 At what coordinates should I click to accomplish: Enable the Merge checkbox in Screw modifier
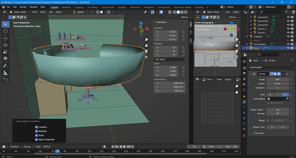(268, 120)
